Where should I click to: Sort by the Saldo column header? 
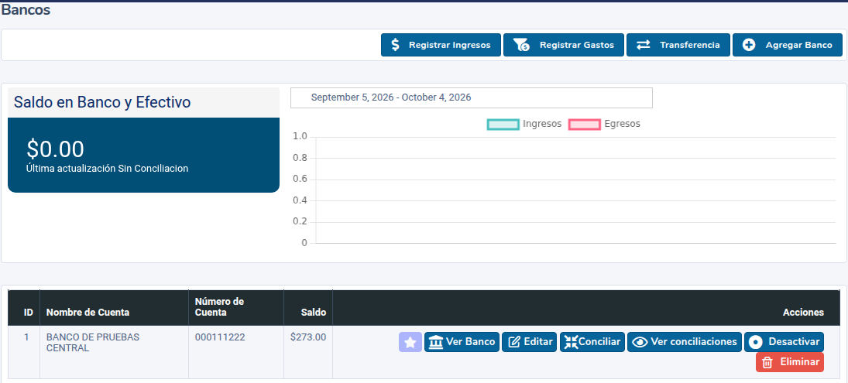[x=308, y=308]
